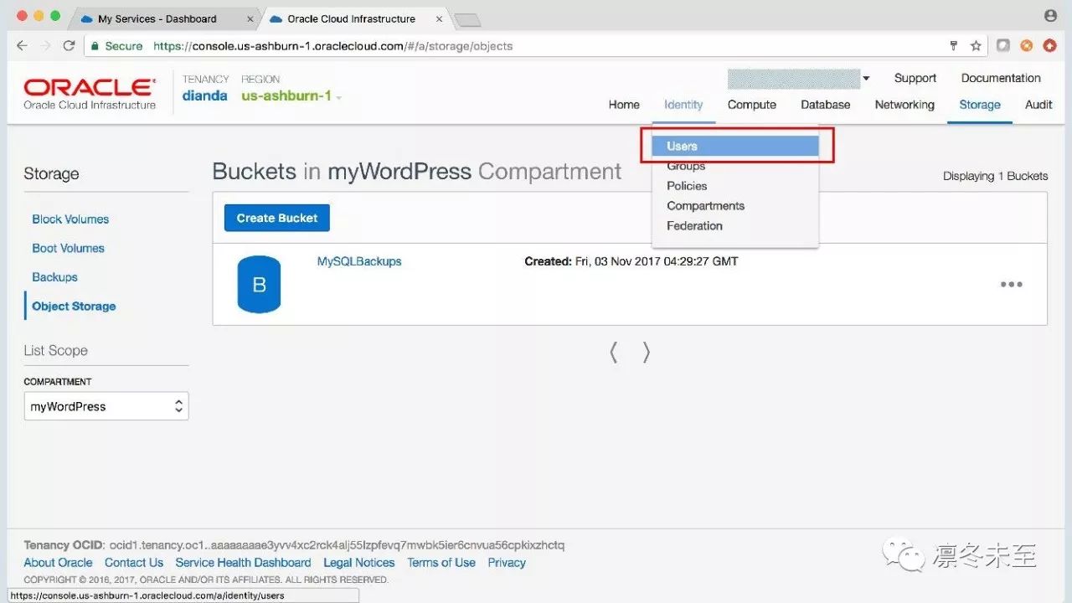Bookmark this page with the star icon
This screenshot has width=1072, height=603.
tap(976, 46)
